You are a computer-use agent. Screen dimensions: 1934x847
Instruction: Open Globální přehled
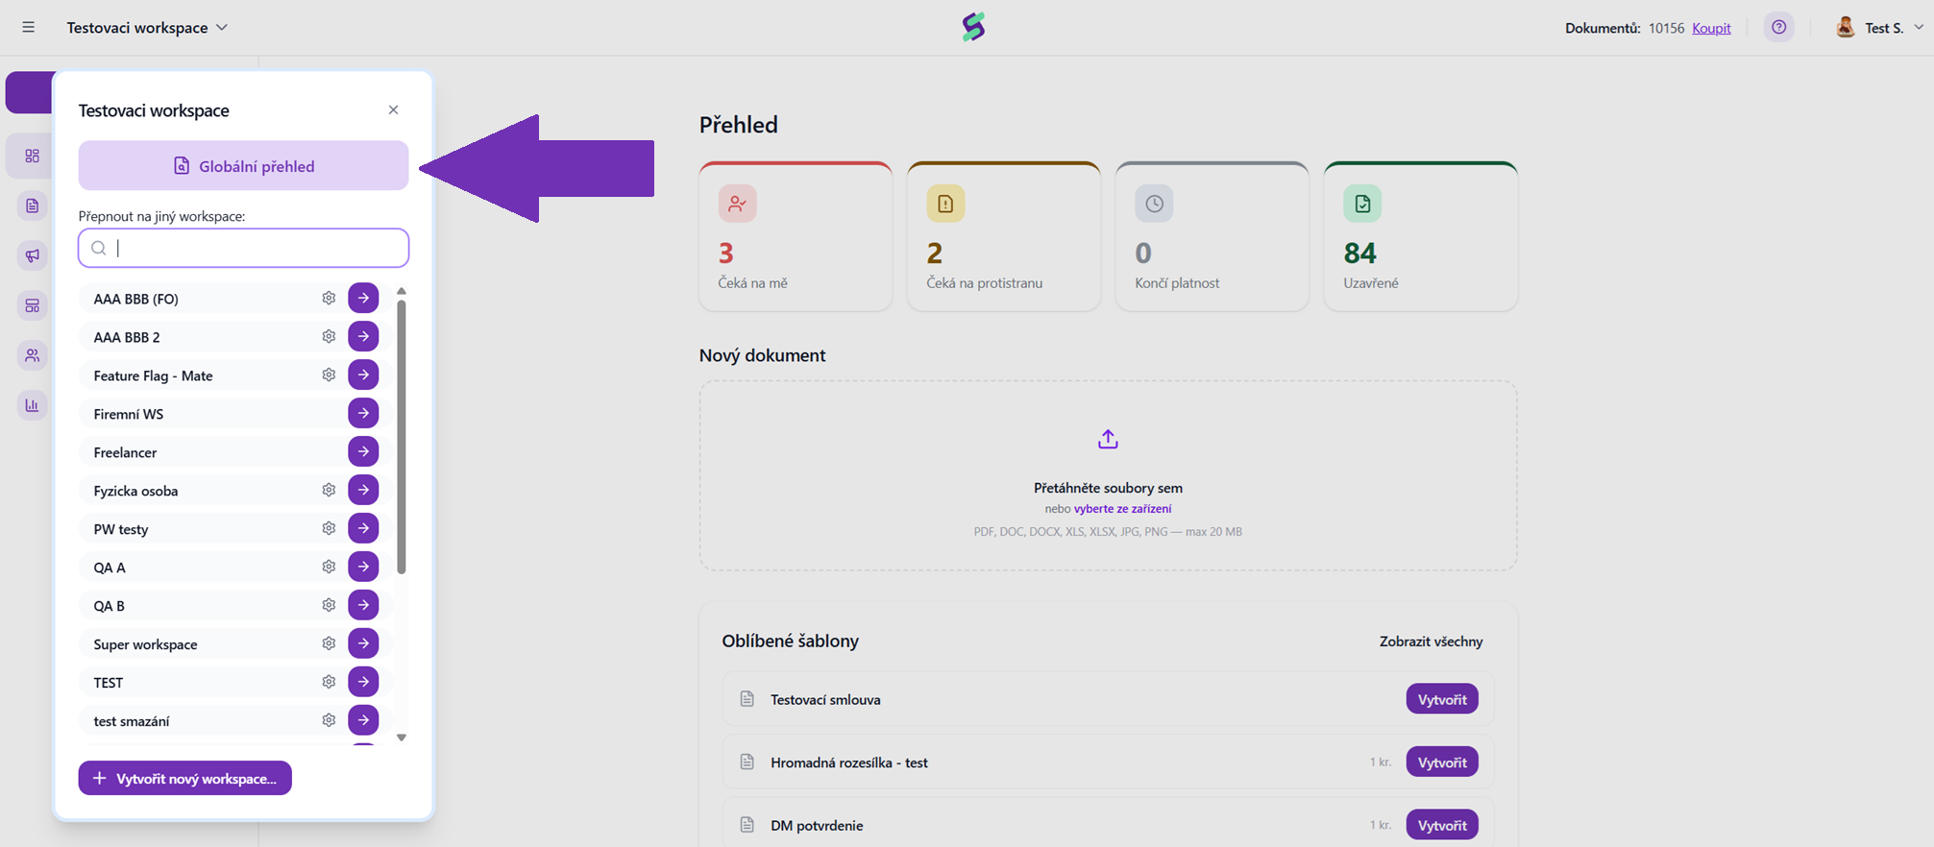click(243, 165)
